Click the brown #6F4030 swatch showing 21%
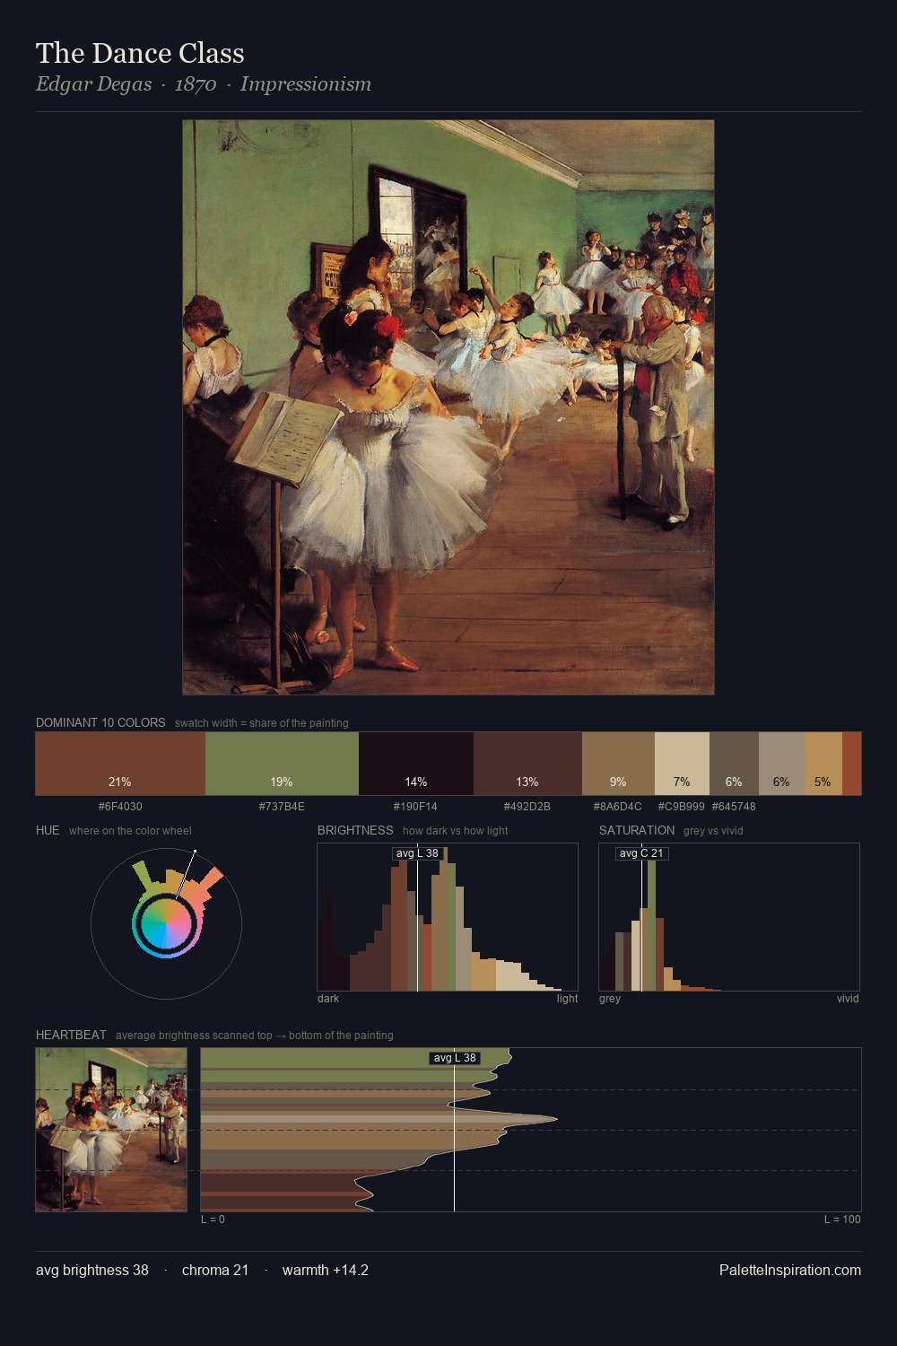The width and height of the screenshot is (897, 1346). tap(120, 764)
